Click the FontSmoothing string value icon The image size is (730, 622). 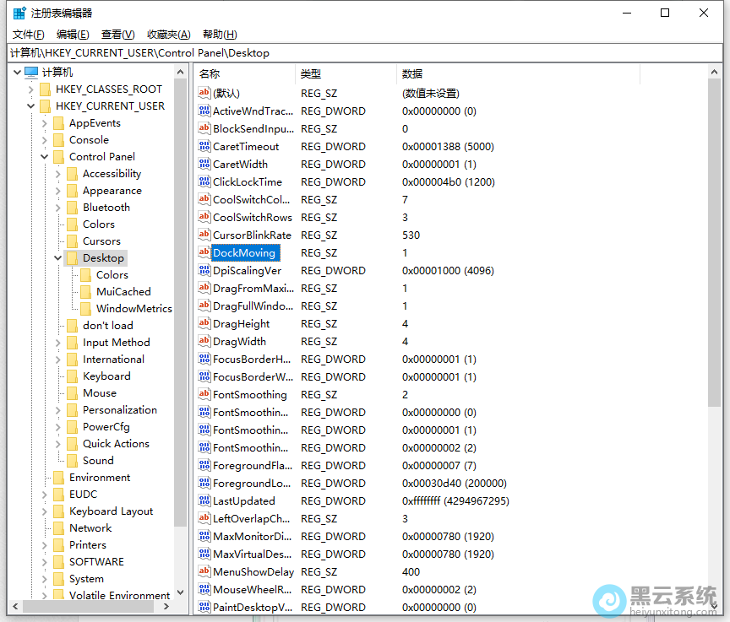click(x=204, y=395)
